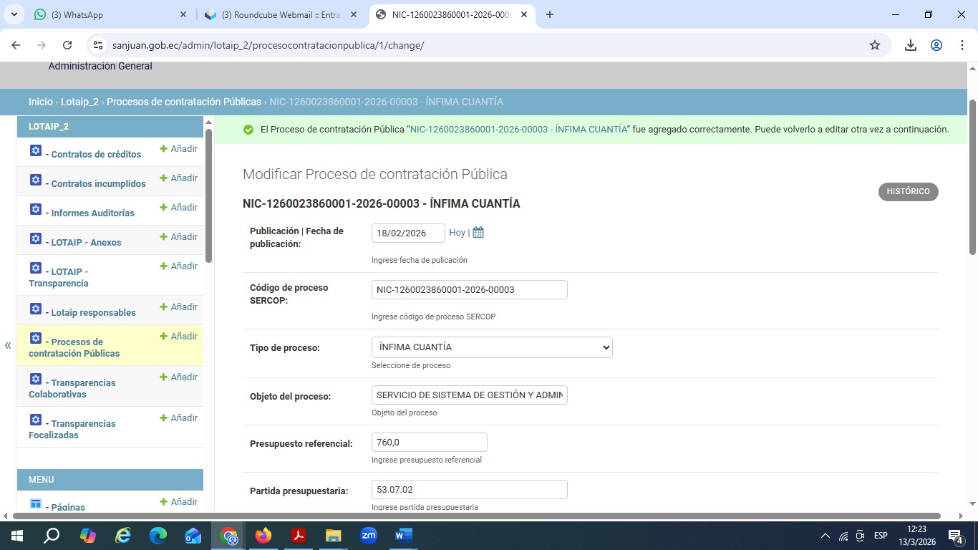The width and height of the screenshot is (978, 550).
Task: Click the Código de proceso SERCOP field
Action: (x=469, y=290)
